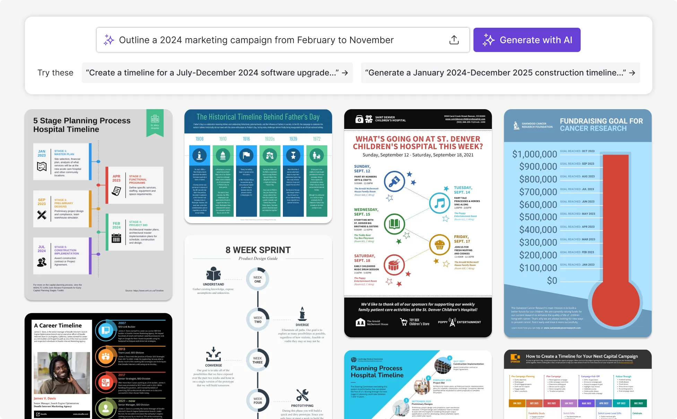Click the APR 2023 Stage 2 Functional Programs card

pyautogui.click(x=134, y=185)
